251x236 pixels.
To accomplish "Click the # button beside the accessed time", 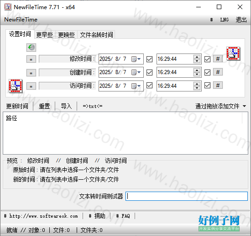I will (218, 86).
